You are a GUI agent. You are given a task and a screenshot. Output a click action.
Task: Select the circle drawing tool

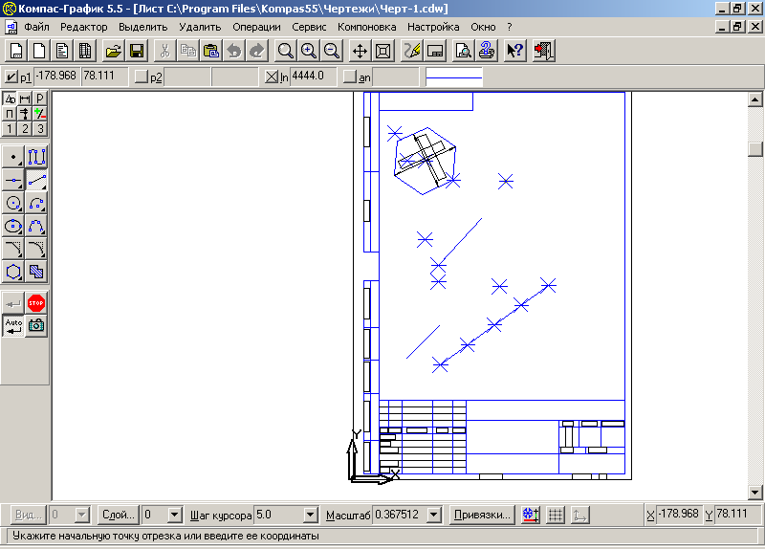click(13, 203)
